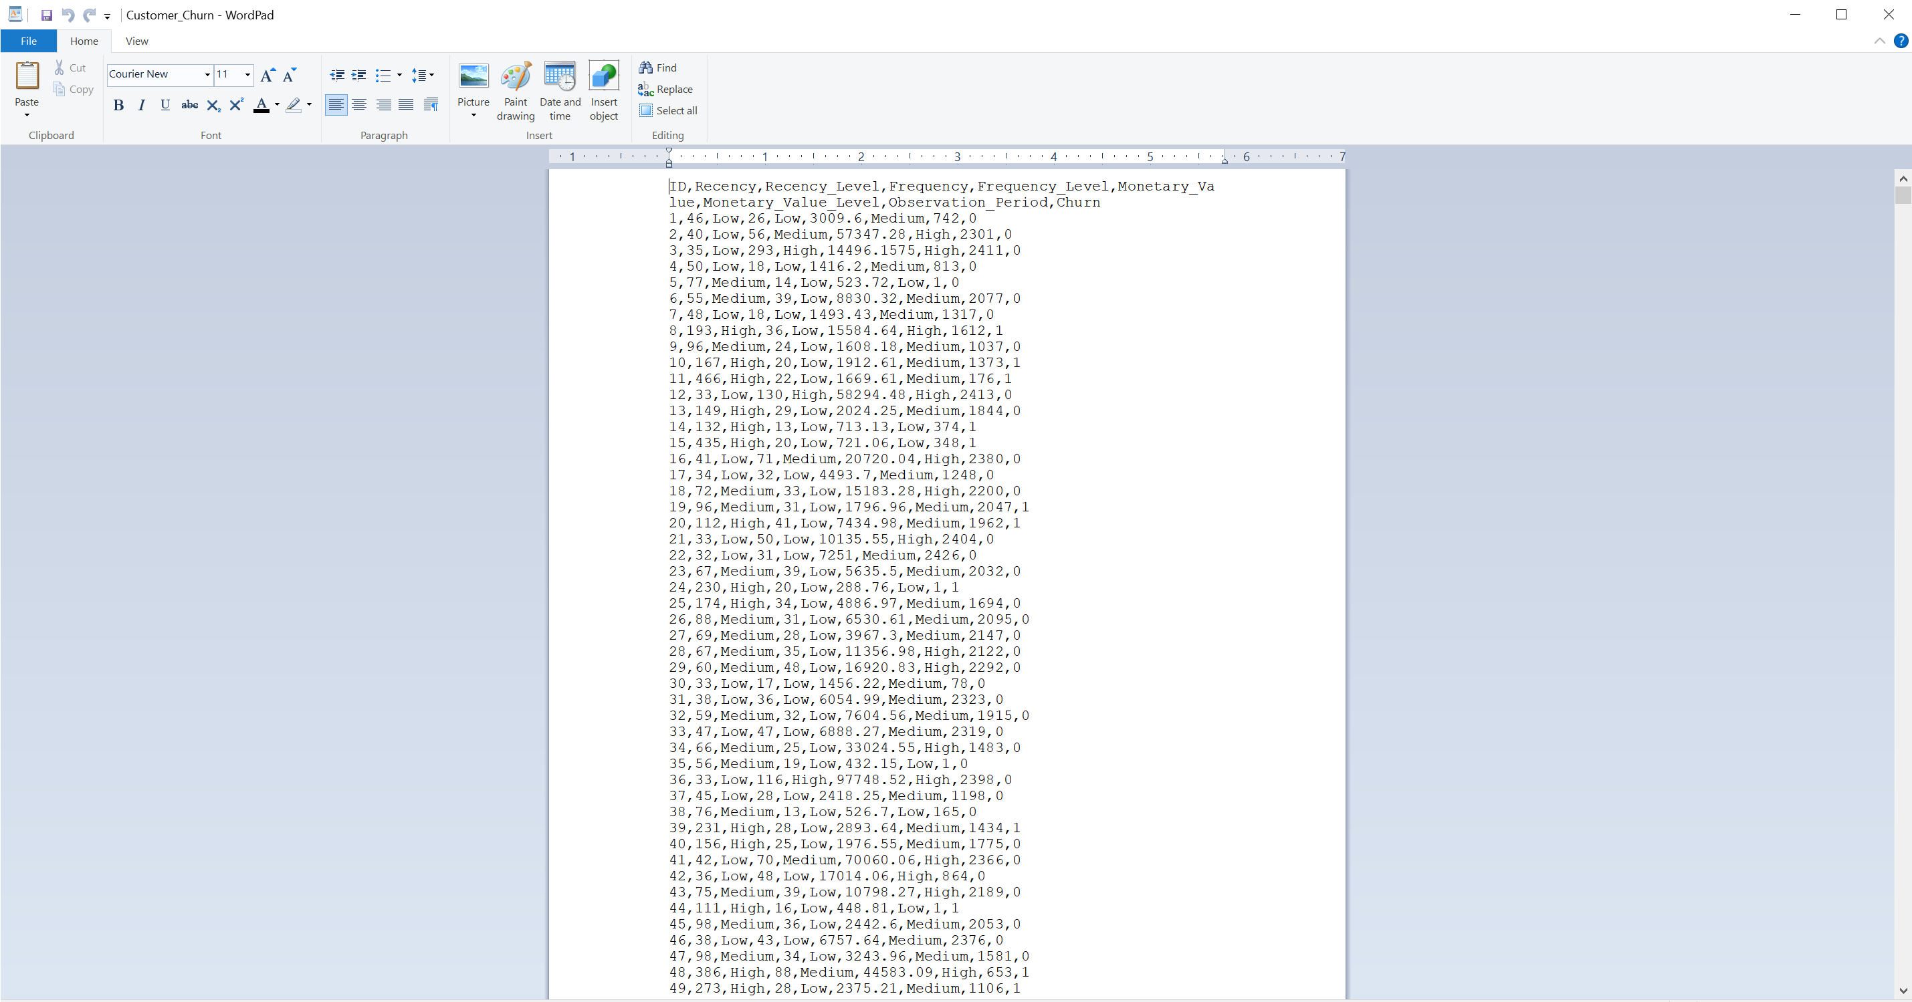Viewport: 1912px width, 1002px height.
Task: Click the Paint drawing icon
Action: tap(515, 77)
